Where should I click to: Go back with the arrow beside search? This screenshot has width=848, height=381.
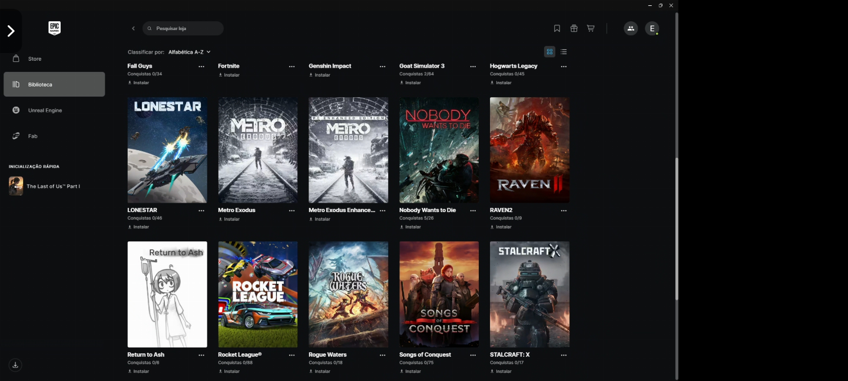coord(133,28)
